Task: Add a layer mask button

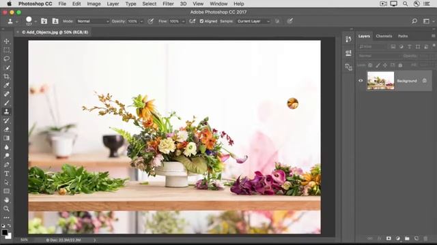Action: 389,238
